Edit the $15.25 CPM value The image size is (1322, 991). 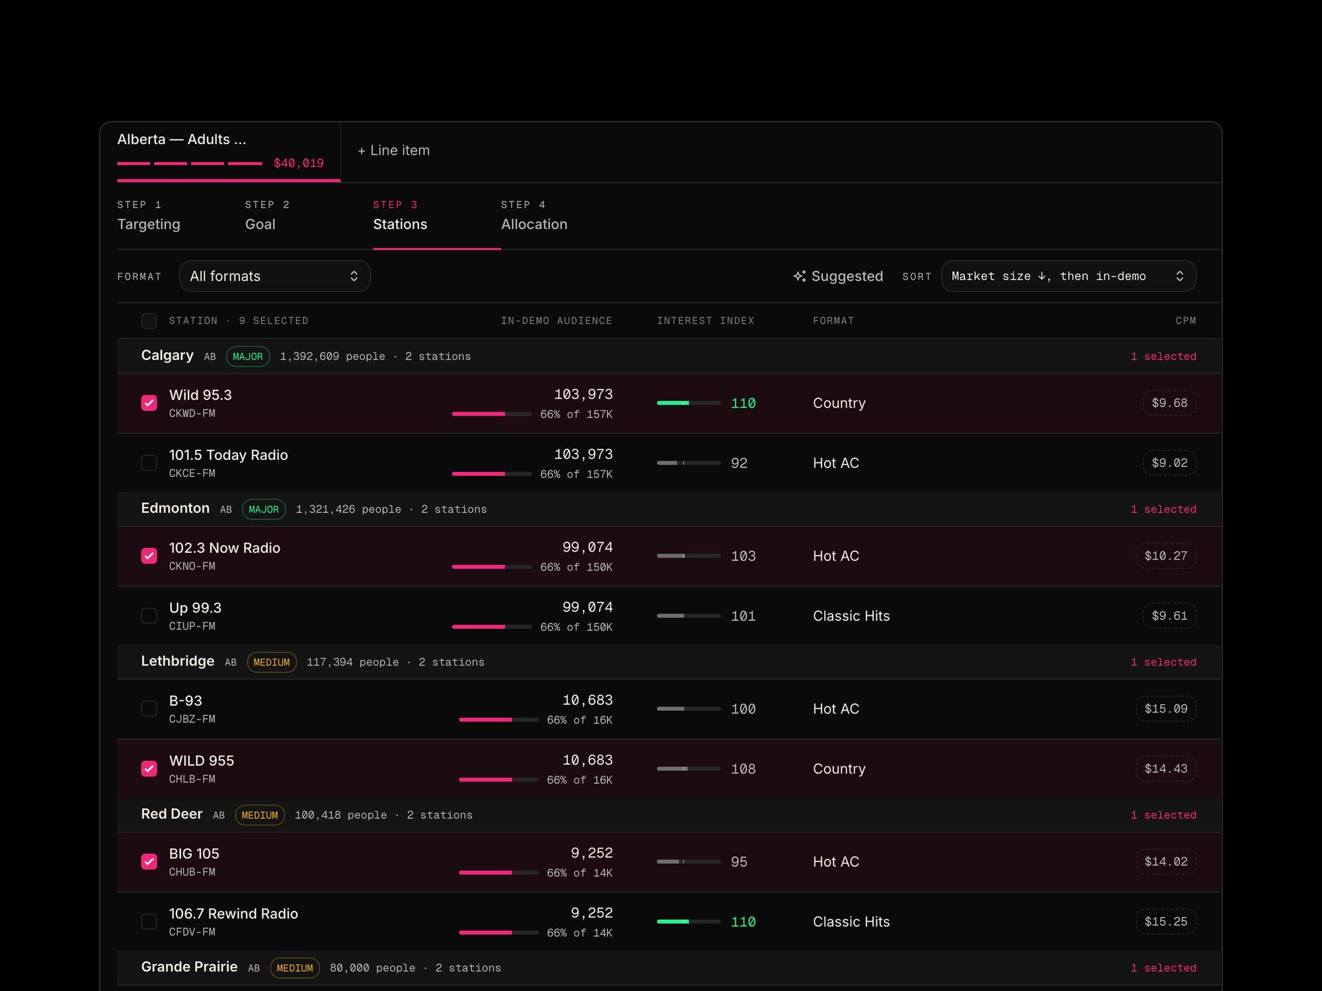click(x=1166, y=922)
